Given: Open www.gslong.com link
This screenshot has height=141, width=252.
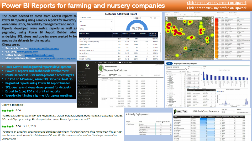Looking at the screenshot, I should point(28,51).
